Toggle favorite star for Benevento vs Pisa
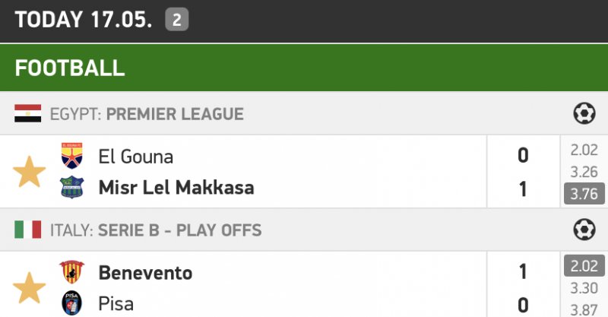 pyautogui.click(x=30, y=289)
